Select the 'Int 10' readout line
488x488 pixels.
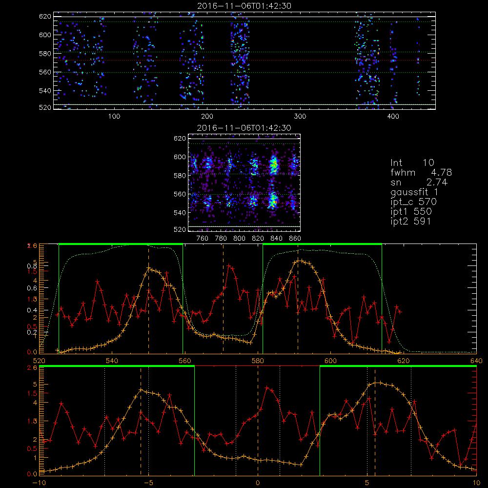click(412, 163)
